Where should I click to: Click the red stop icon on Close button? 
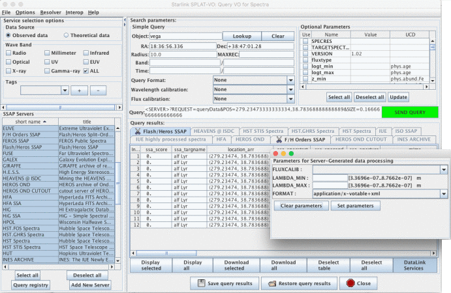[x=350, y=283]
